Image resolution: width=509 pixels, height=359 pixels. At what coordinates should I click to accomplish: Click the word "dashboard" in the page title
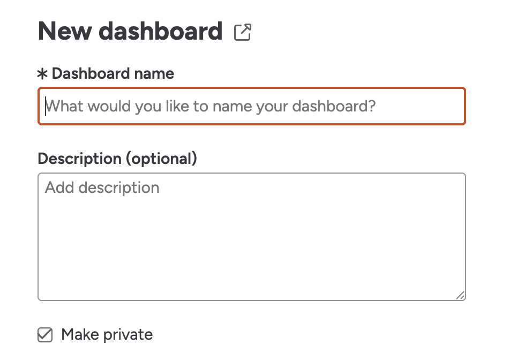point(161,32)
